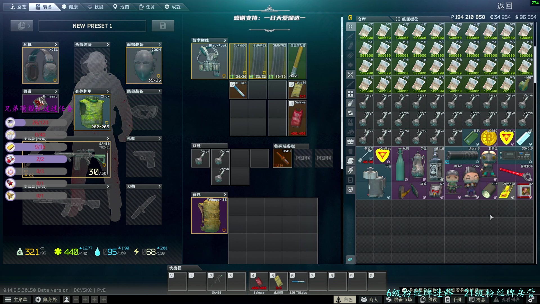540x304 pixels.
Task: Filter stash by keys
Action: [350, 170]
